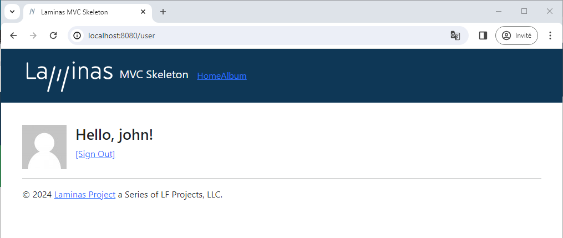This screenshot has height=238, width=563.
Task: Reload the current page
Action: pyautogui.click(x=53, y=36)
